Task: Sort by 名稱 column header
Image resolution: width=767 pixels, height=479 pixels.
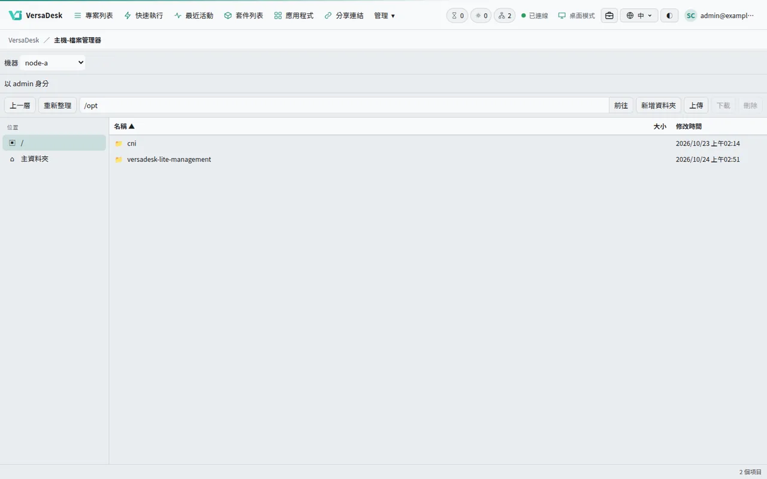Action: point(124,126)
